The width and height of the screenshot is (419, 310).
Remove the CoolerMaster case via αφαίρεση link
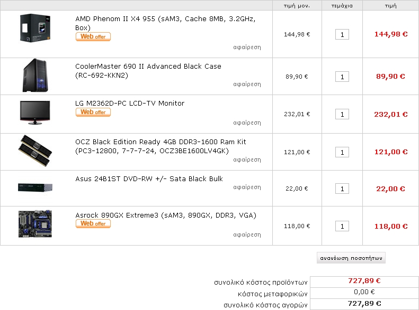tap(247, 84)
